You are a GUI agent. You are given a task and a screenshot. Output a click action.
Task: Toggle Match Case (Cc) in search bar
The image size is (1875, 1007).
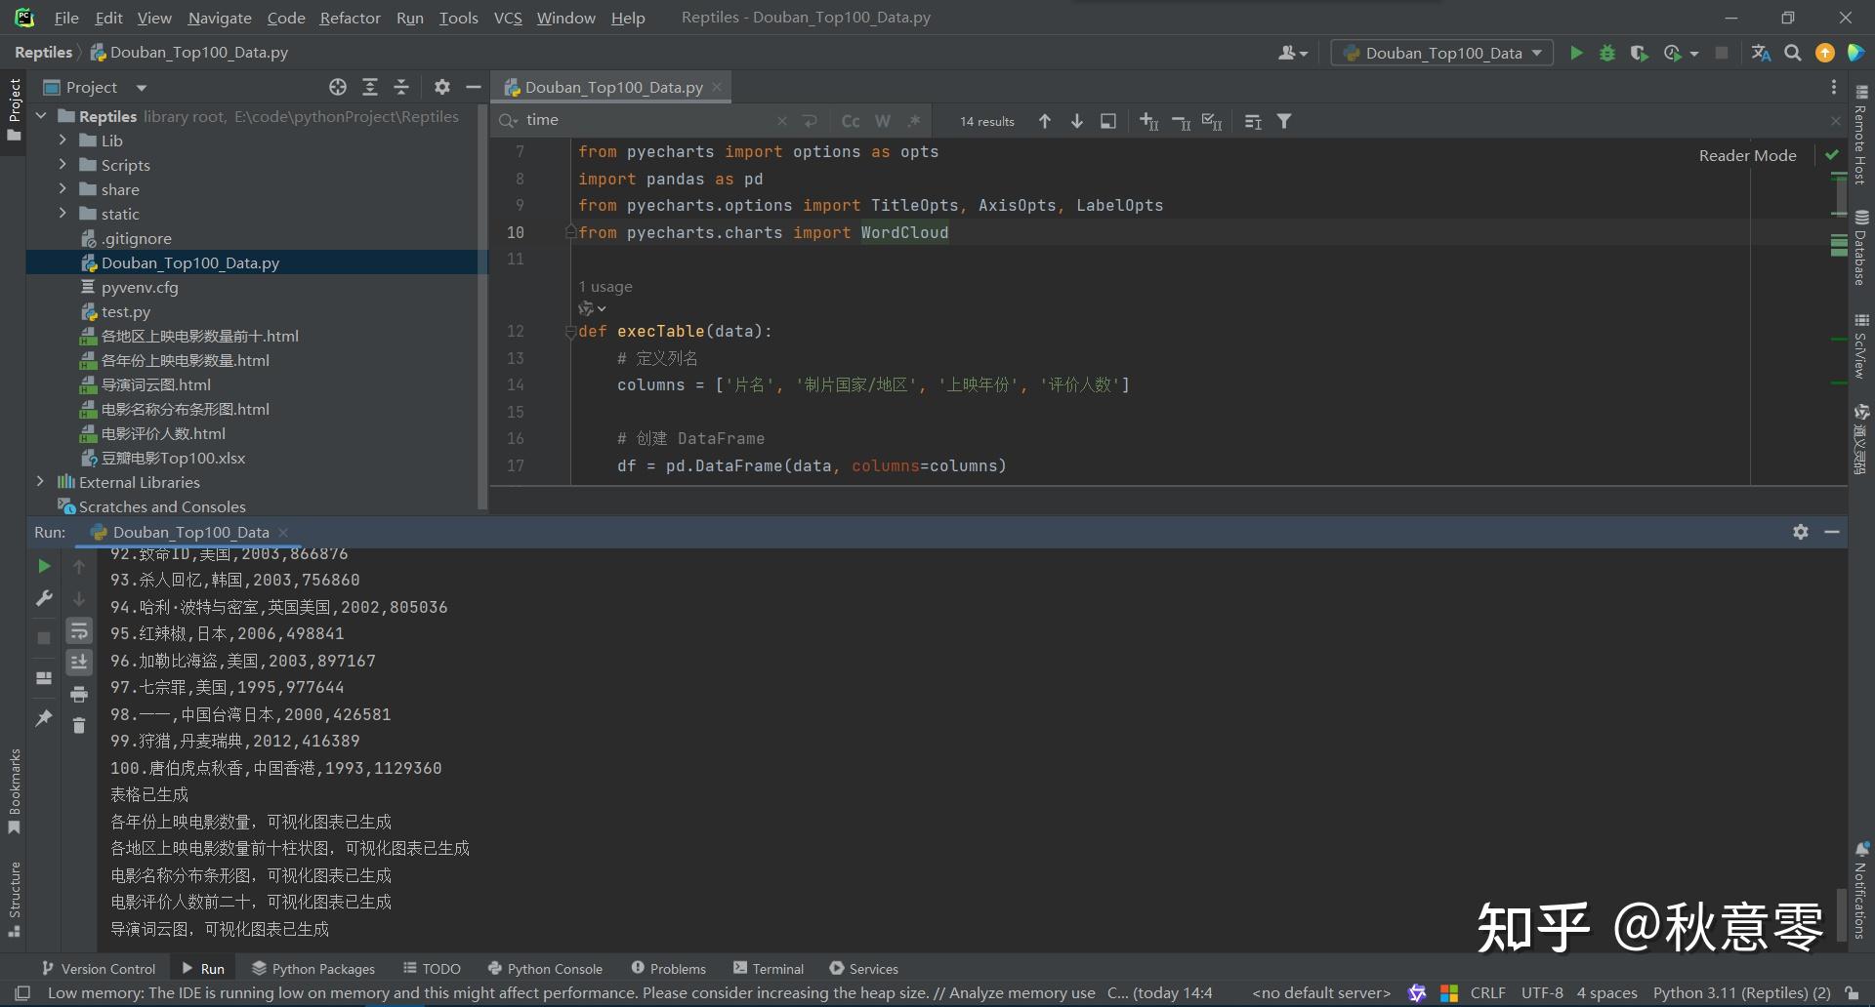coord(851,122)
